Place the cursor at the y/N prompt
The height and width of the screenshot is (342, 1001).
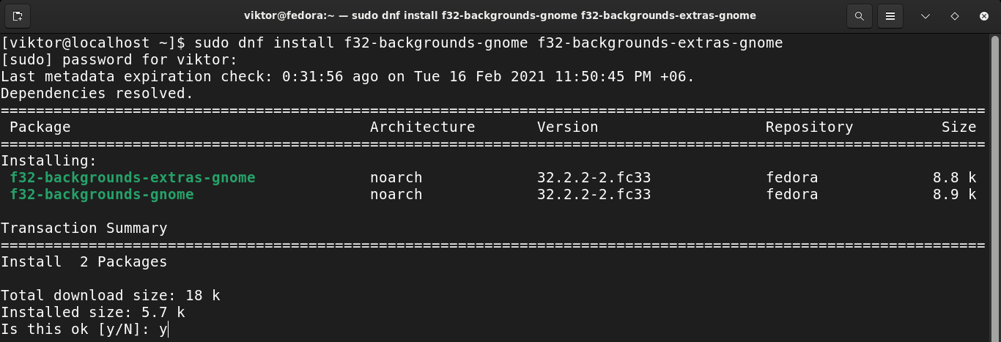pyautogui.click(x=168, y=330)
